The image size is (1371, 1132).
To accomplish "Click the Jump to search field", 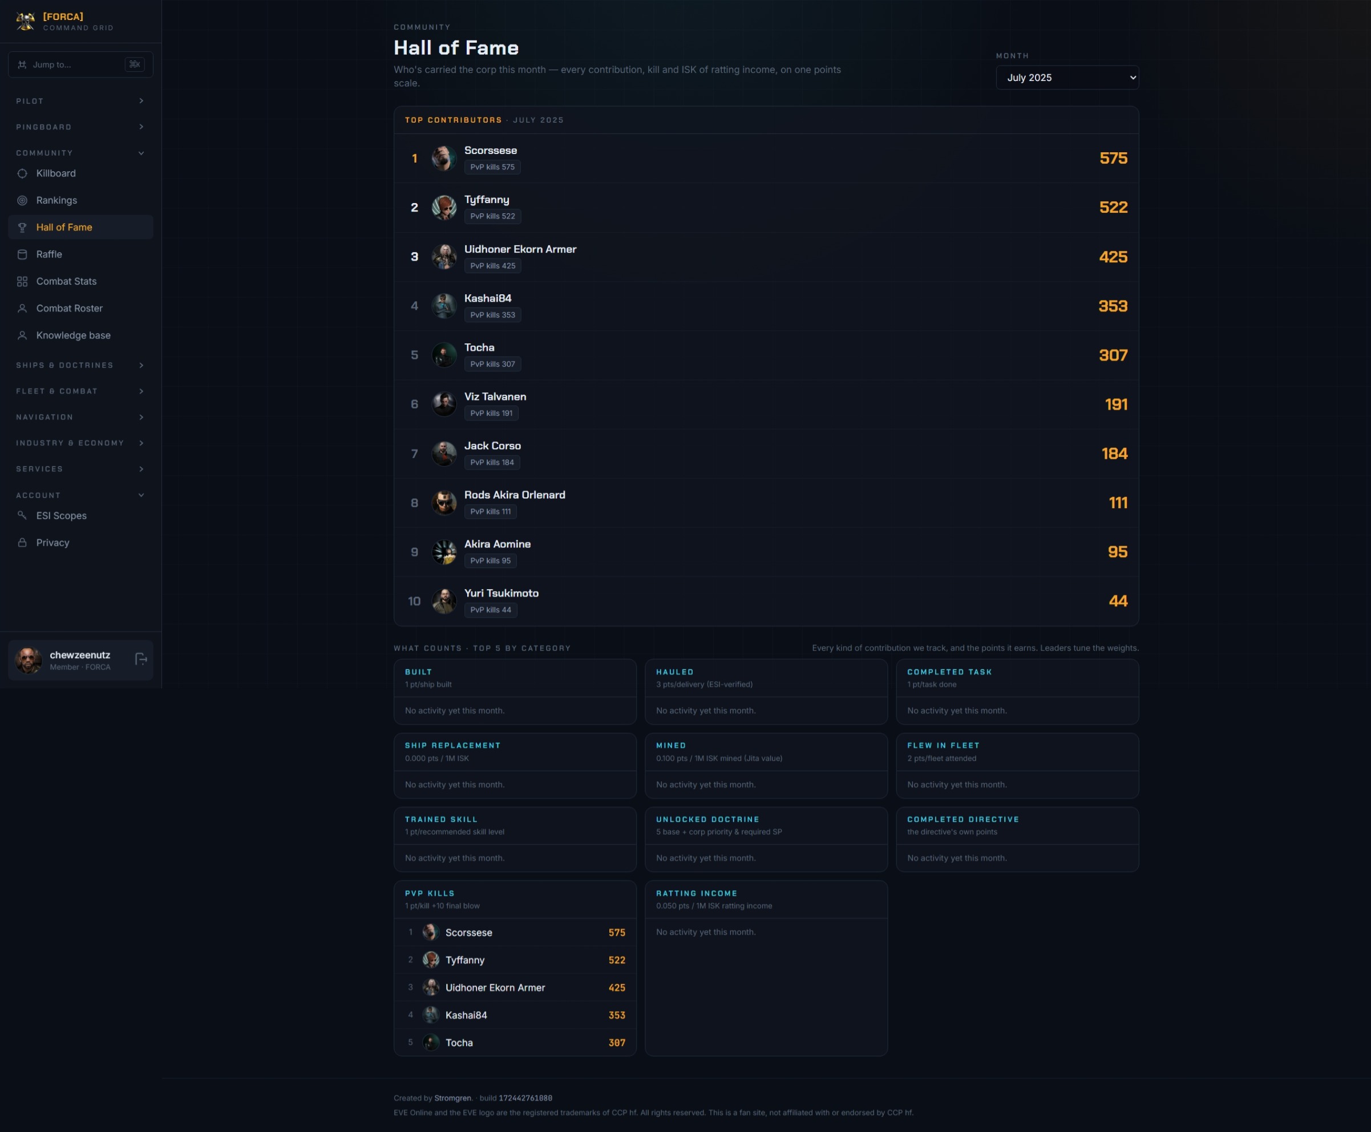I will [81, 64].
